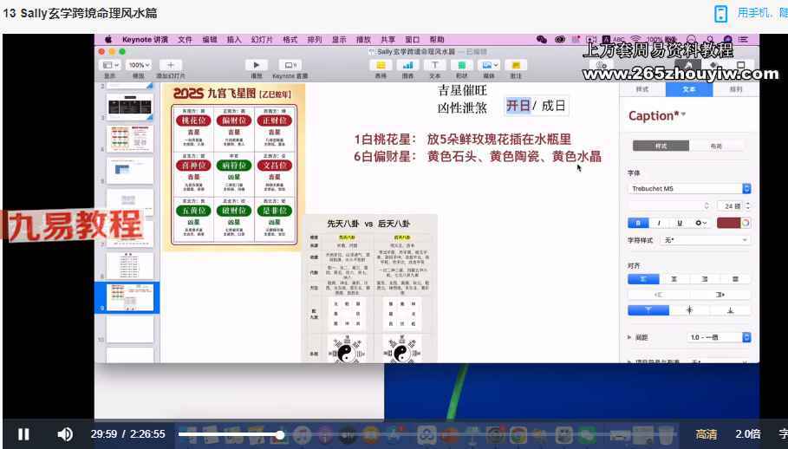Open the 格式 menu in menu bar
This screenshot has height=449, width=788.
tap(290, 40)
